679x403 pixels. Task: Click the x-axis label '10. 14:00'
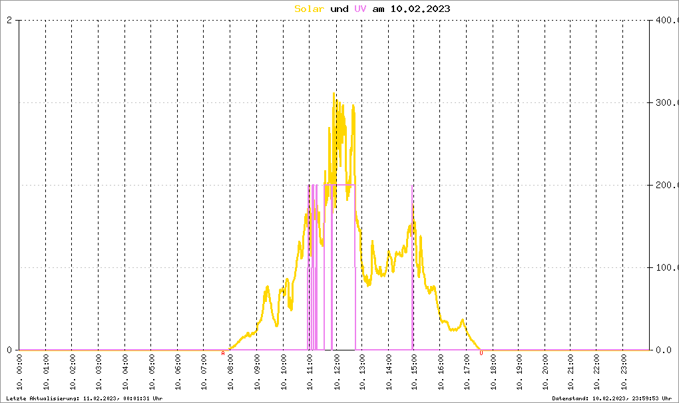(x=389, y=372)
